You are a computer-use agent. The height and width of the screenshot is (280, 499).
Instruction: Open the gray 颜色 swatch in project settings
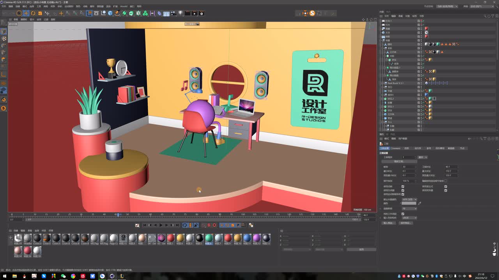click(409, 203)
